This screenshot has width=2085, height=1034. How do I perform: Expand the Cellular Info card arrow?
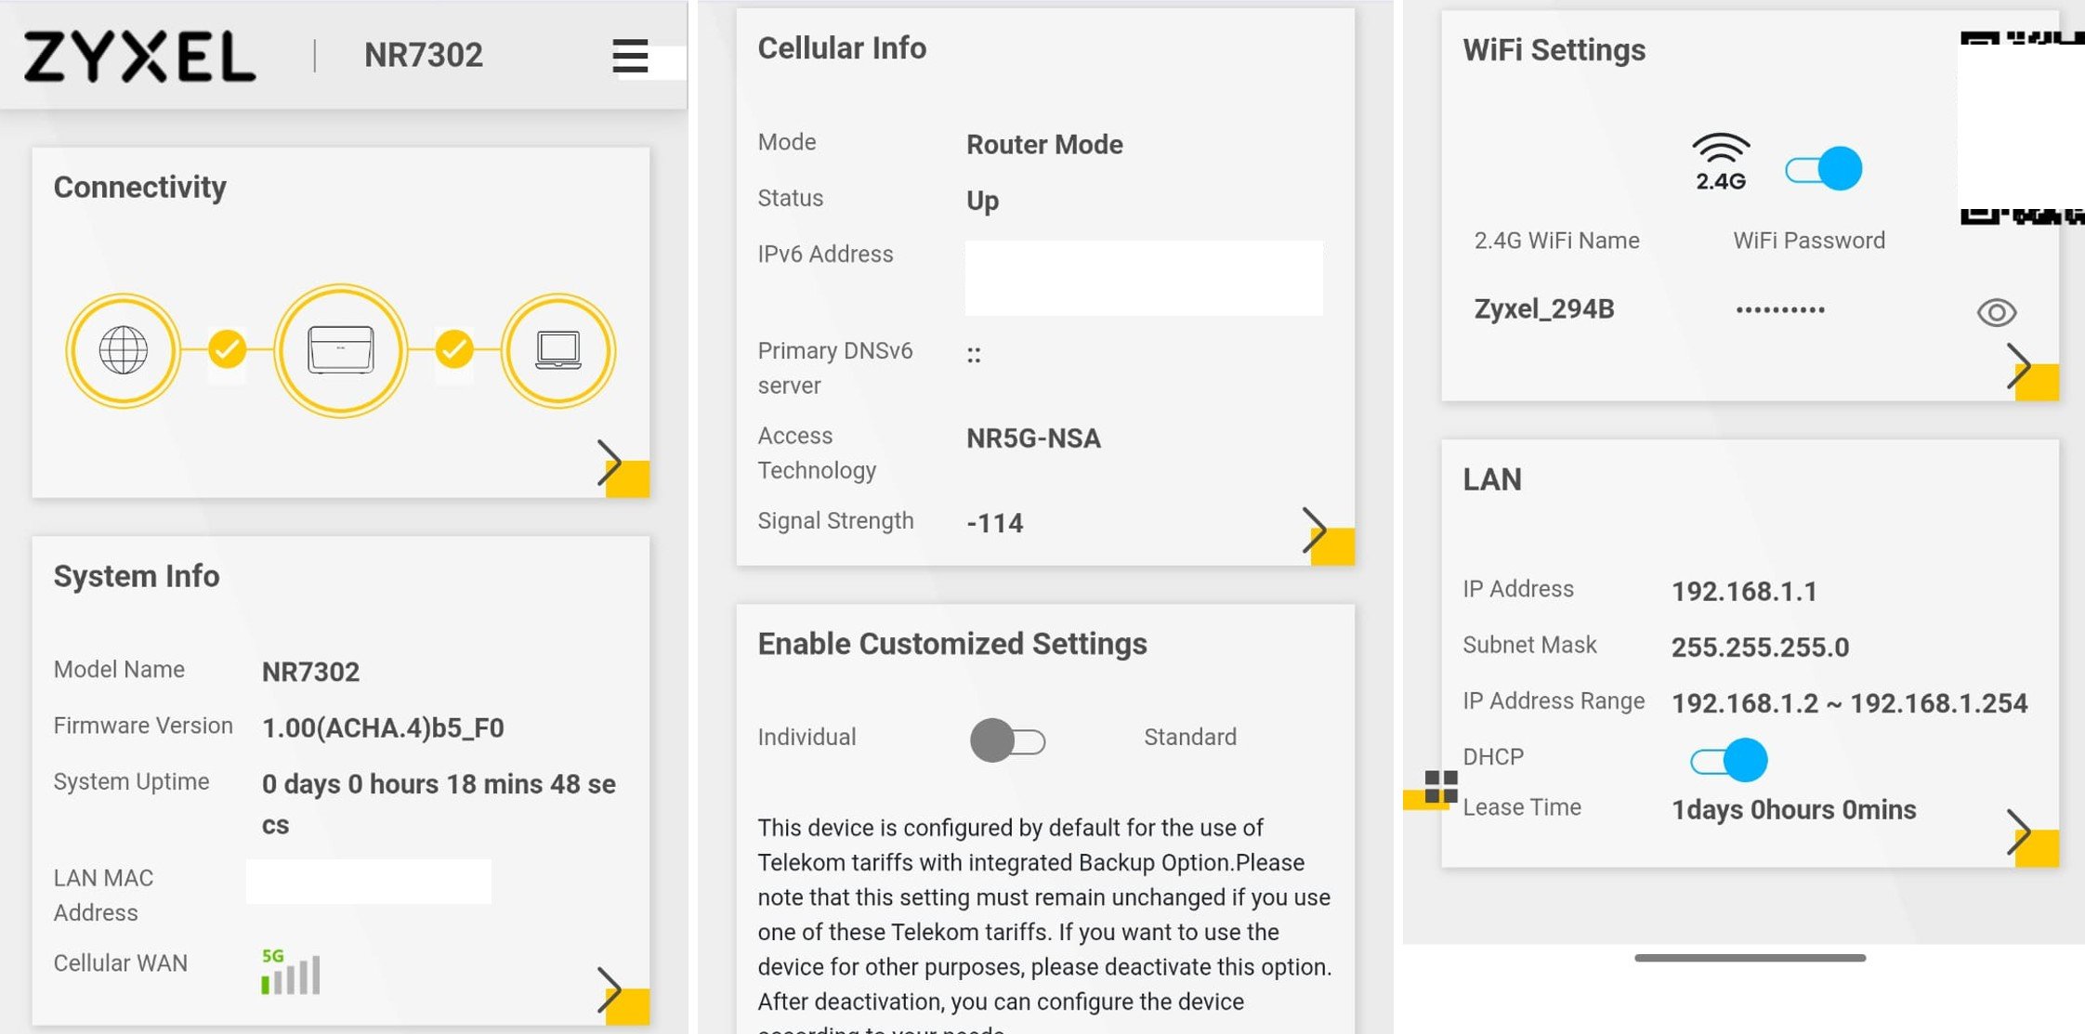(1315, 530)
